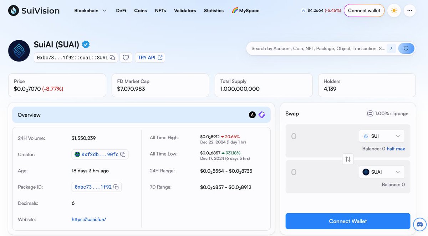Favorite SuiAI using the heart icon

click(126, 57)
